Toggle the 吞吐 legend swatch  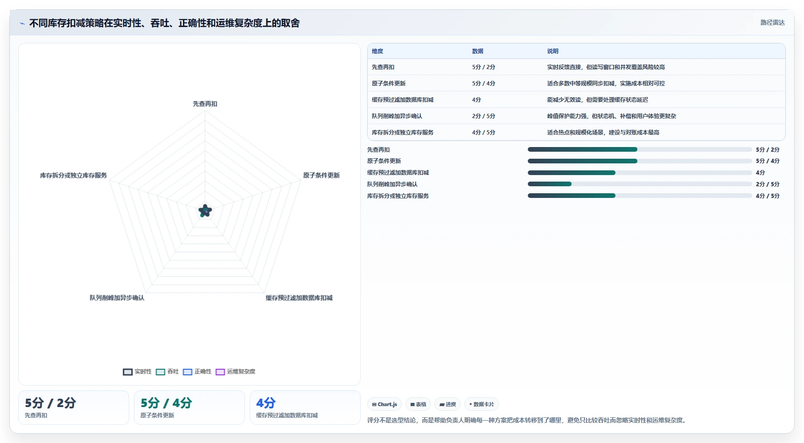161,372
